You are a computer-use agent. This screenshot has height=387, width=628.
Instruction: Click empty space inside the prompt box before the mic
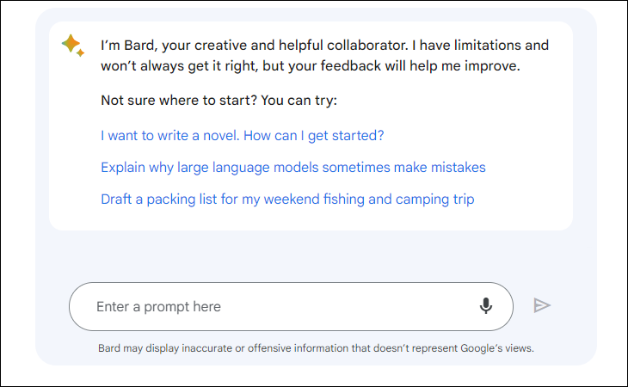348,306
